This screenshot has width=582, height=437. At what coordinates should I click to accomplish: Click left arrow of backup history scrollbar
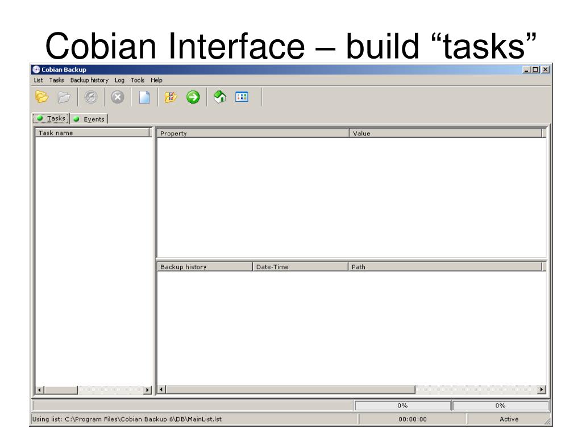pos(161,389)
